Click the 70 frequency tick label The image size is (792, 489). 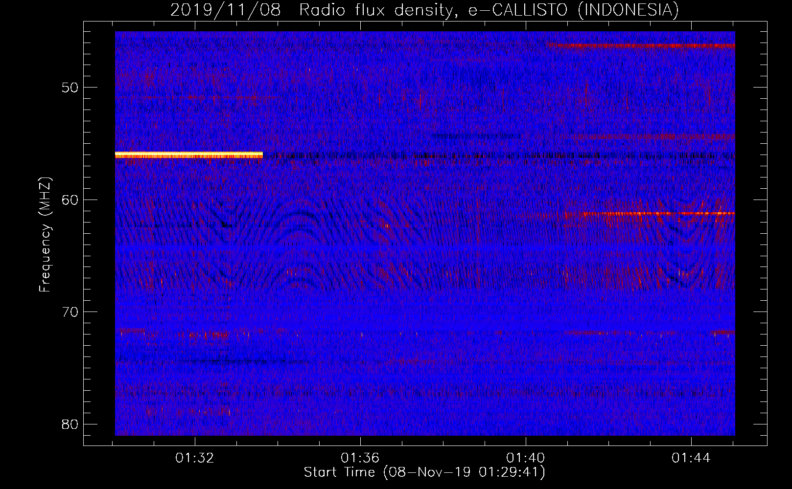click(70, 312)
